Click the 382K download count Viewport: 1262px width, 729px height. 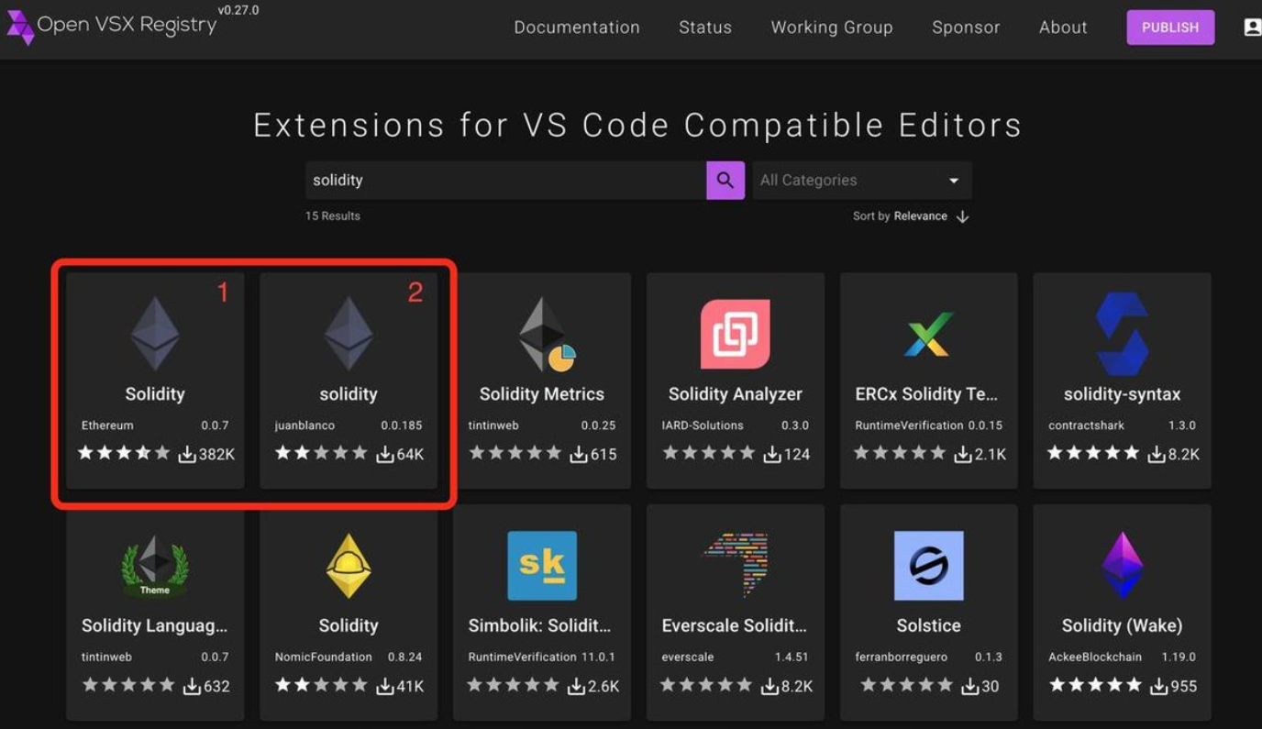(x=217, y=454)
